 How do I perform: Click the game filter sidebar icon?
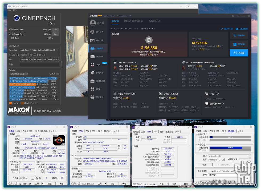(x=93, y=40)
